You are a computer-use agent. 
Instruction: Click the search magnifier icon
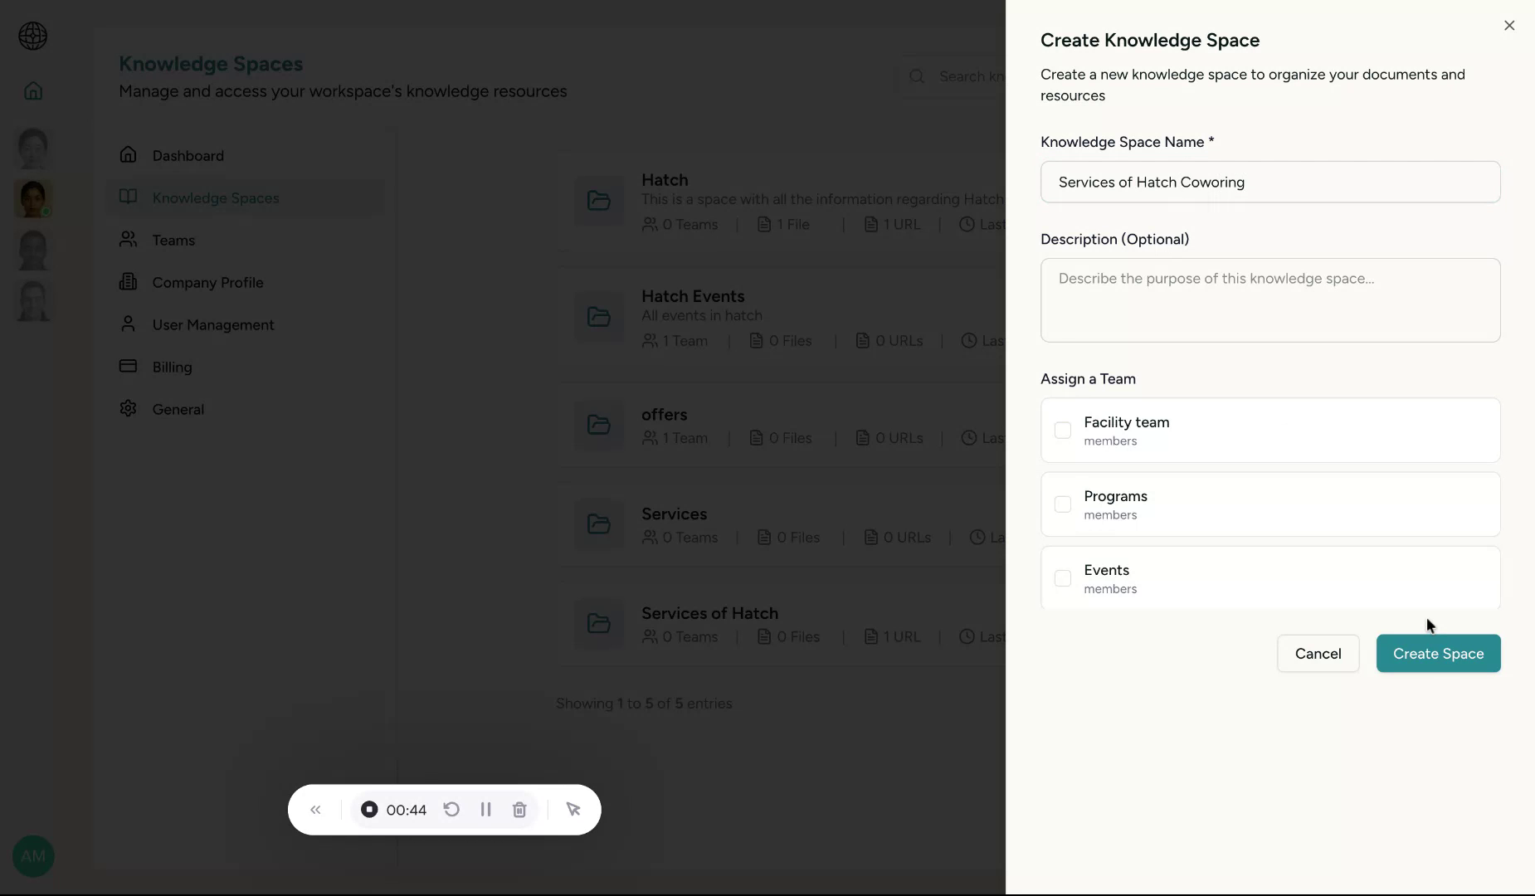917,75
